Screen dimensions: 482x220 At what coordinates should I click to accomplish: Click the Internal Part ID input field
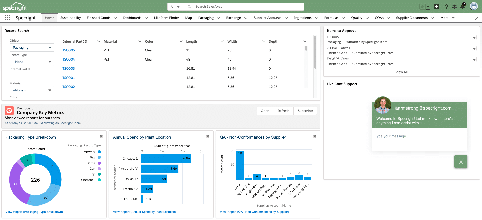(32, 76)
